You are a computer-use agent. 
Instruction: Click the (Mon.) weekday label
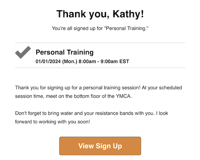pyautogui.click(x=70, y=61)
